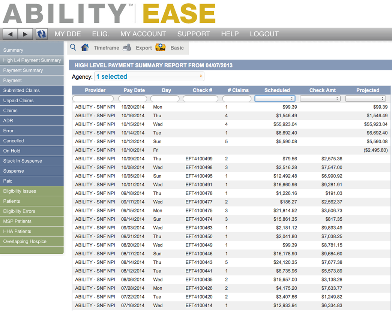
Task: Click the Provider filter input field
Action: pyautogui.click(x=93, y=99)
